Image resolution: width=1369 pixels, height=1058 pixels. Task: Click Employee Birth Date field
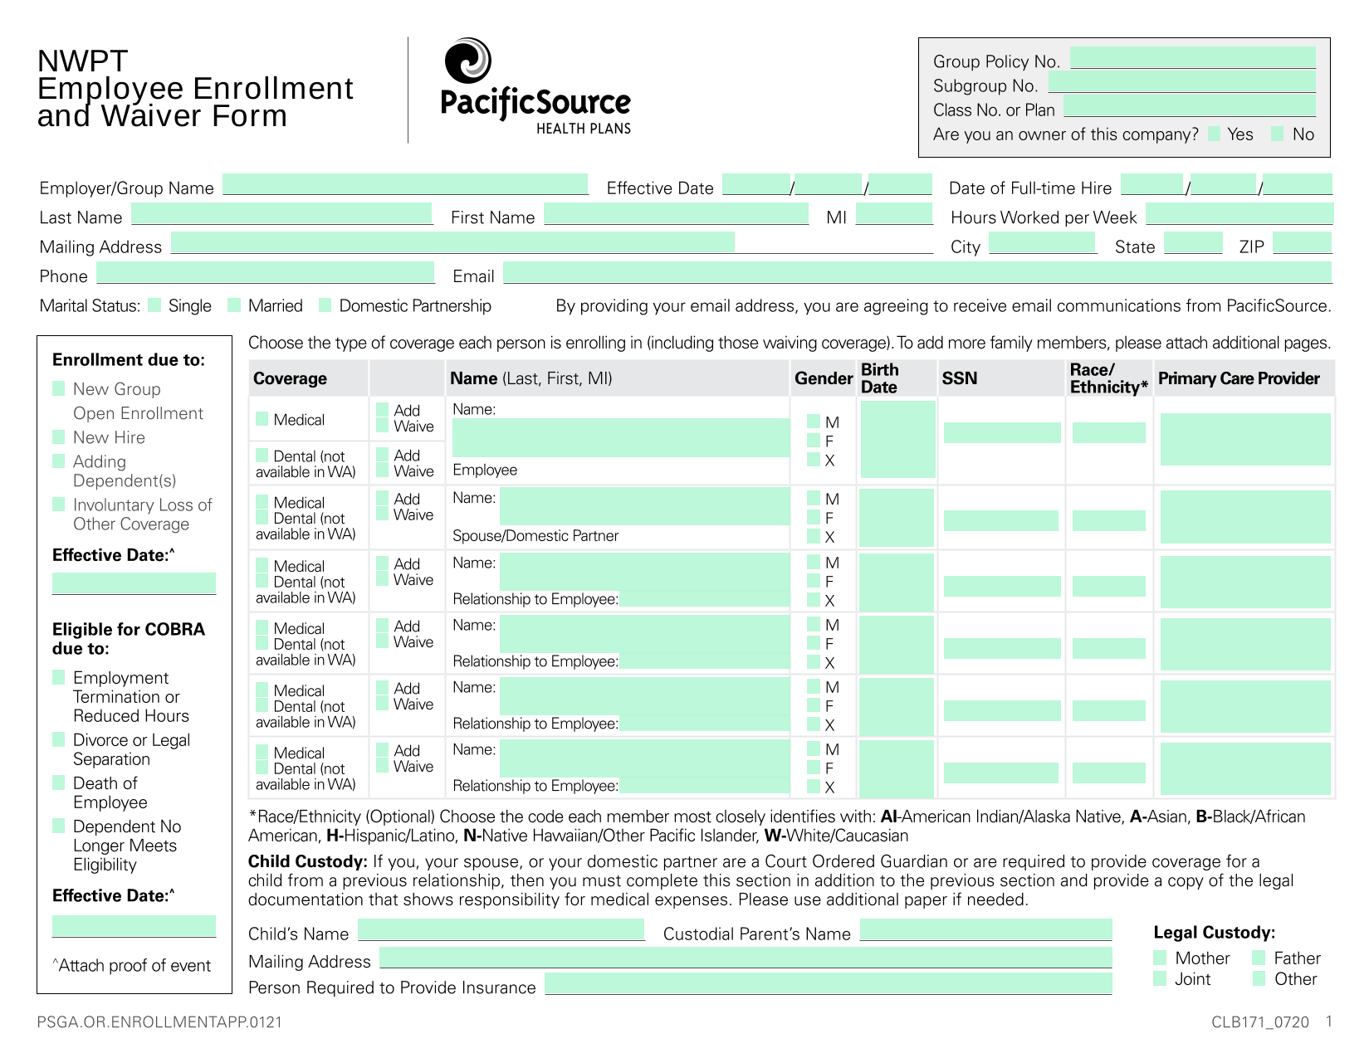898,439
